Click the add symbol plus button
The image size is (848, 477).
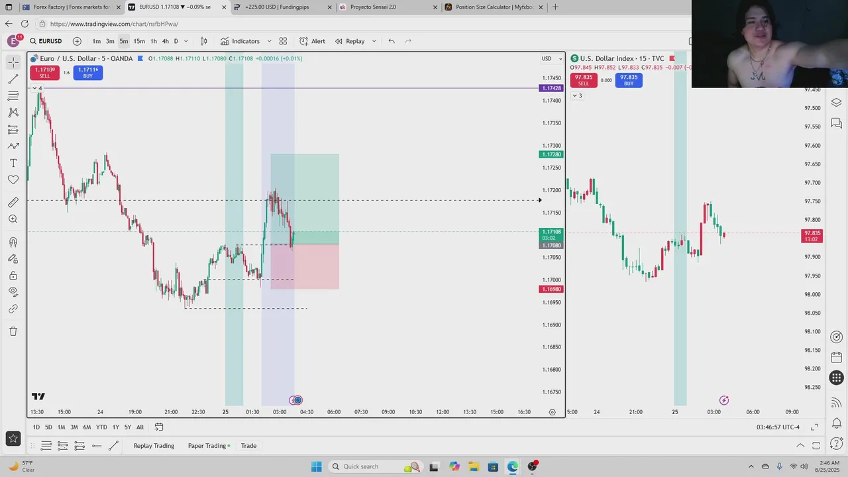(77, 41)
